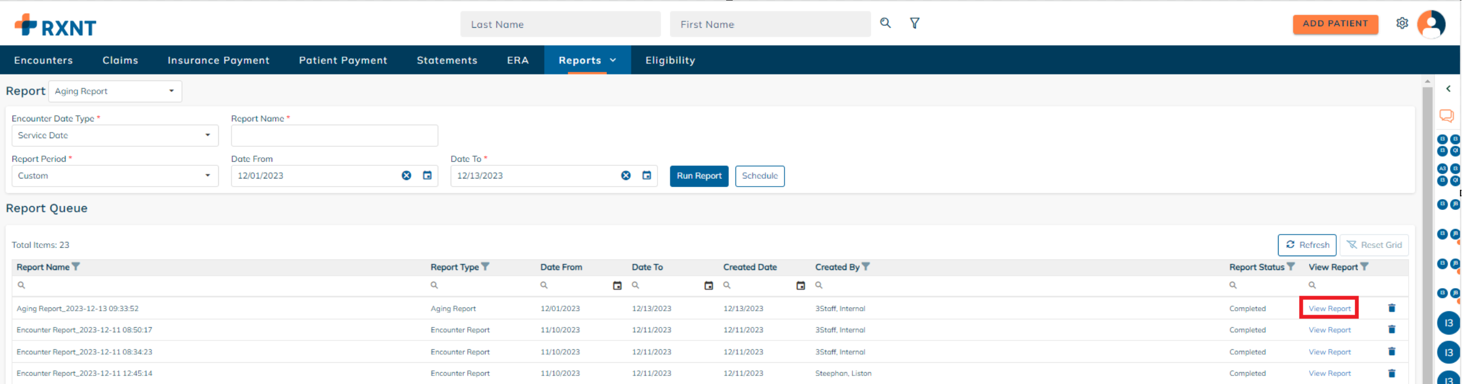The height and width of the screenshot is (384, 1462).
Task: Open the chat bubble icon in sidebar
Action: 1446,116
